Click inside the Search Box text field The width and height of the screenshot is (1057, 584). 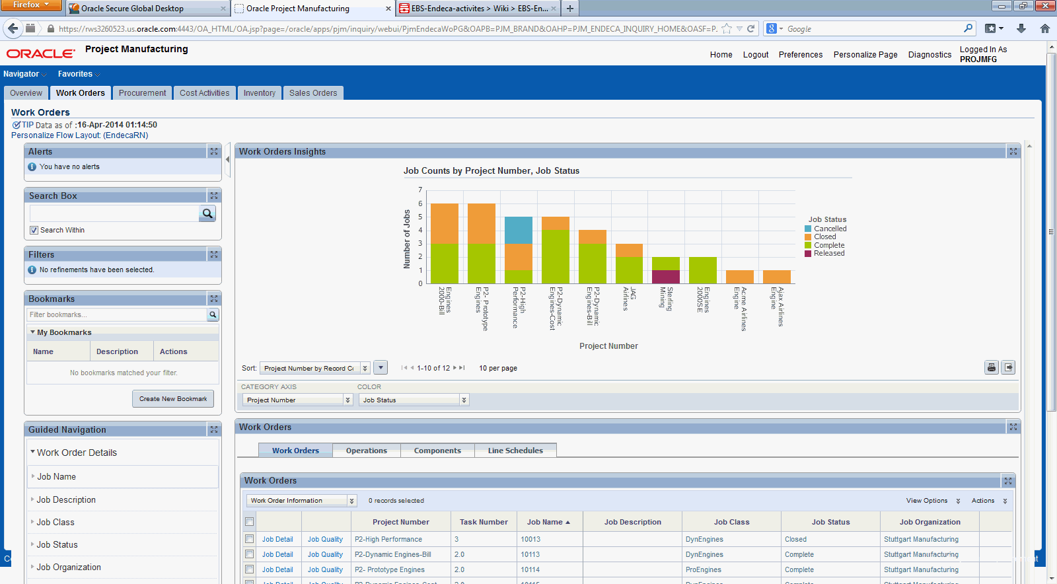[114, 213]
